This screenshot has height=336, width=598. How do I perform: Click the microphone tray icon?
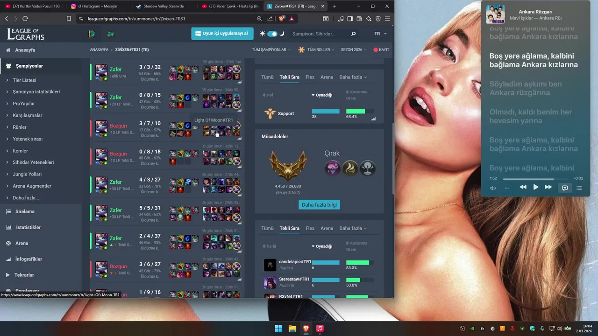(x=542, y=329)
